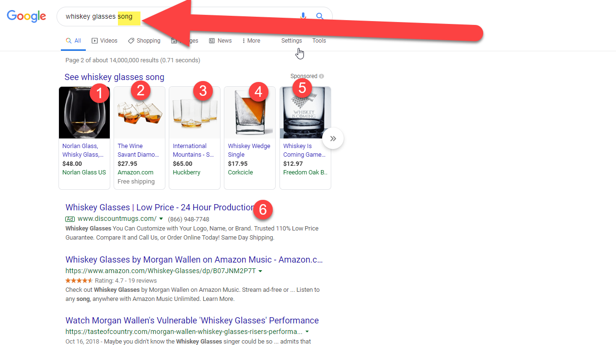The width and height of the screenshot is (616, 345).
Task: Open the Whiskey Glasses Low Price ad link
Action: (160, 207)
